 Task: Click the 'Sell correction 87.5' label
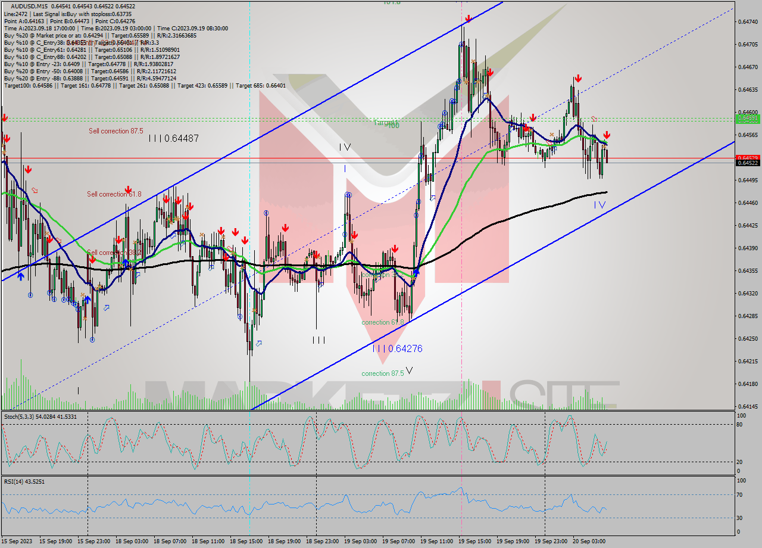pos(116,131)
